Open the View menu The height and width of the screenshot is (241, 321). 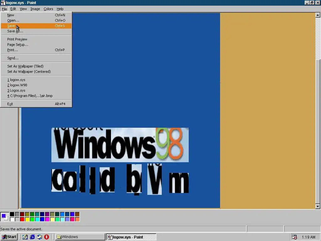[23, 9]
